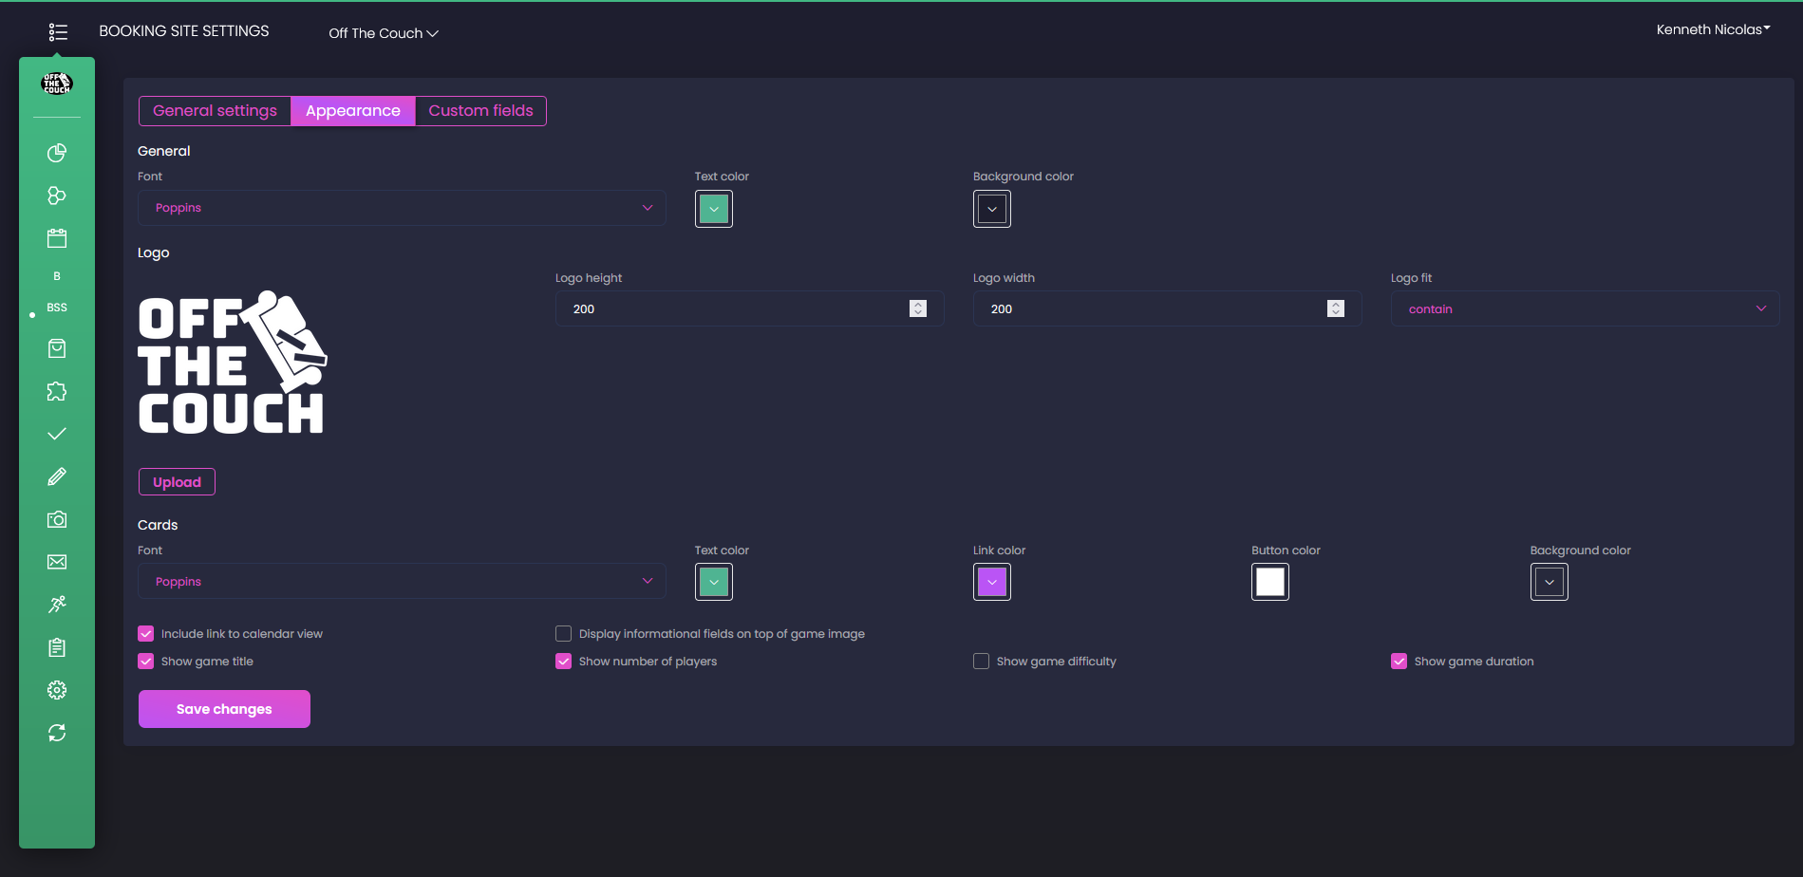The height and width of the screenshot is (877, 1803).
Task: Open the envelope mail sidebar icon
Action: click(57, 562)
